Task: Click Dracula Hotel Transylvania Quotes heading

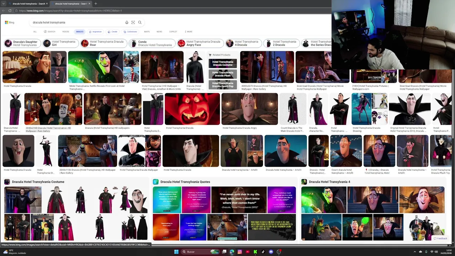Action: tap(185, 182)
